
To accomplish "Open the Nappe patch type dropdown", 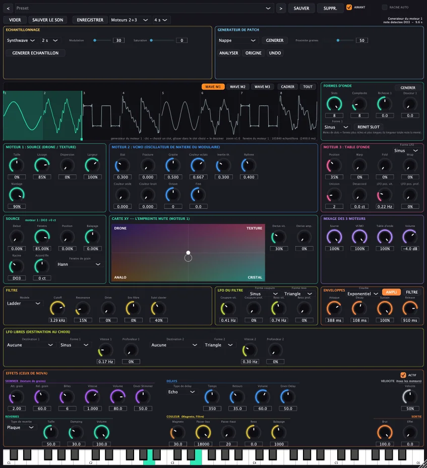I will click(x=237, y=40).
